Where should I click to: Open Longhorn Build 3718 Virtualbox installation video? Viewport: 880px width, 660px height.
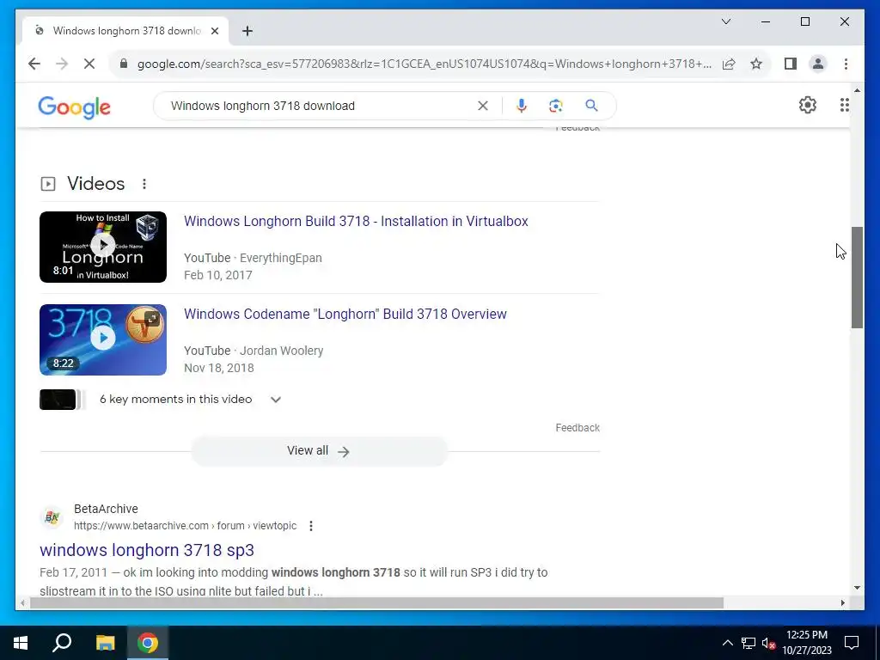point(356,221)
